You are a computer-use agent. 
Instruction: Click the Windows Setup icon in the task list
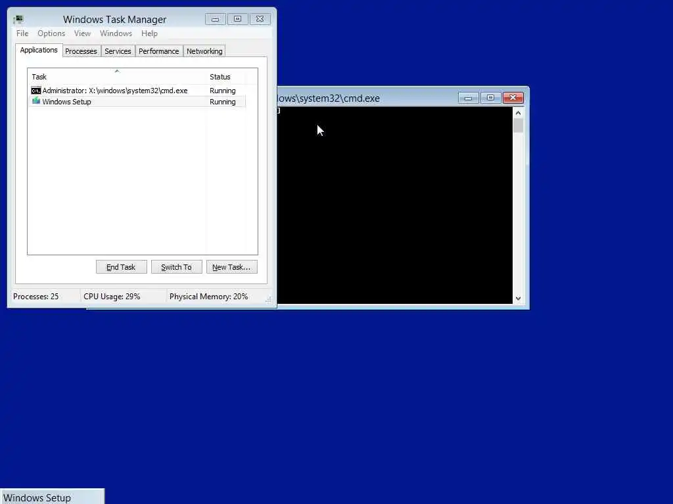tap(36, 101)
